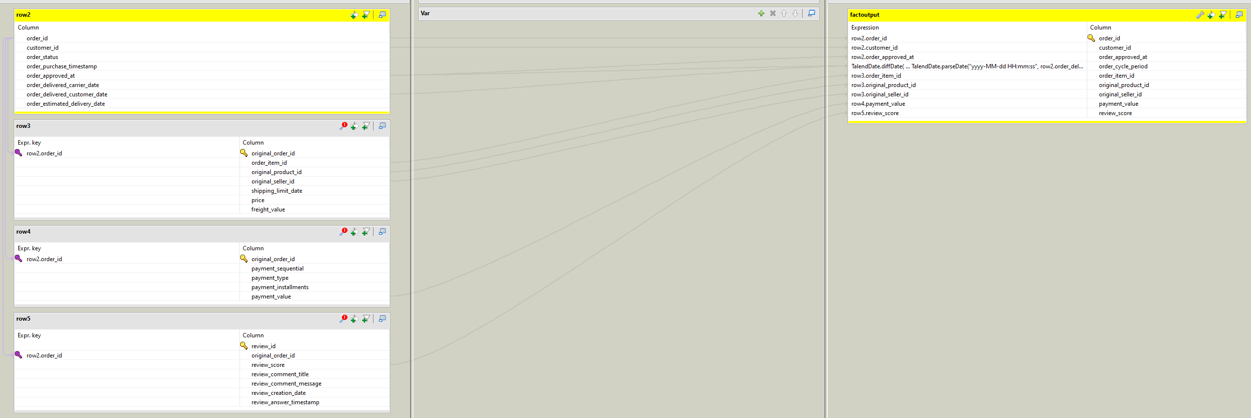The height and width of the screenshot is (418, 1251).
Task: Enable the row4 expression filter funnel
Action: point(366,232)
